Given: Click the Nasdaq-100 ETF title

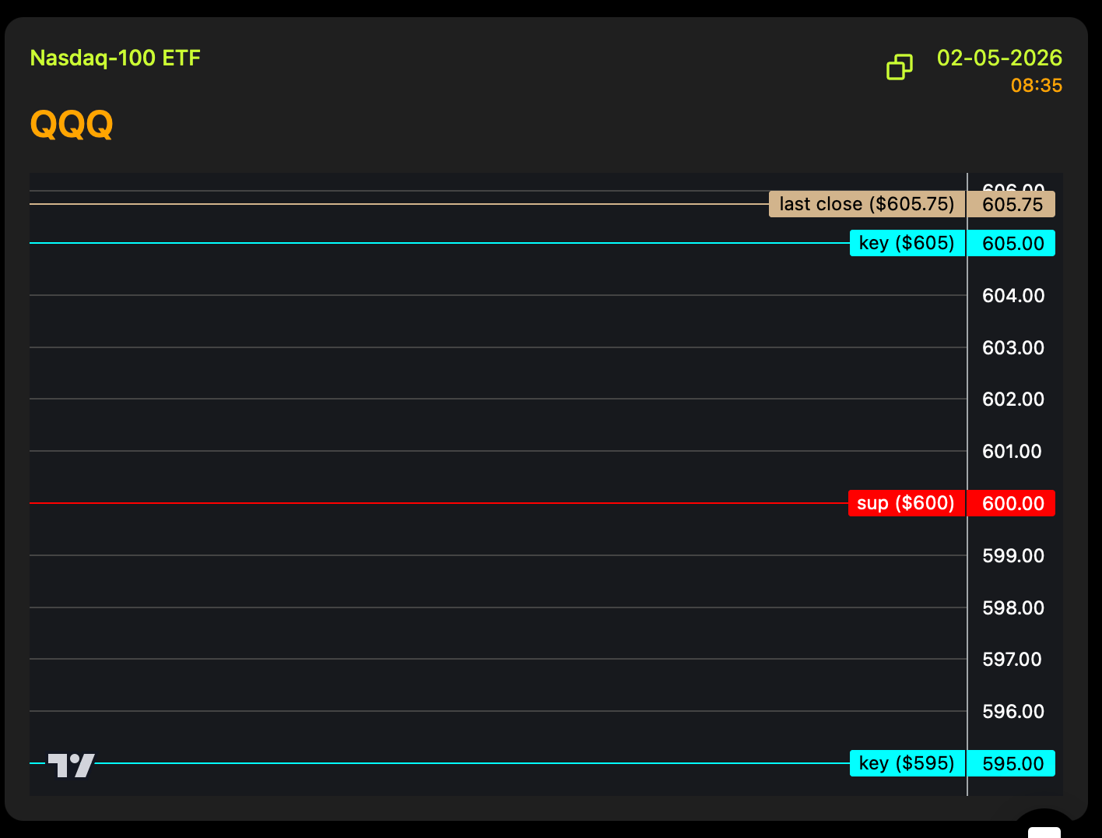Looking at the screenshot, I should click(x=115, y=58).
